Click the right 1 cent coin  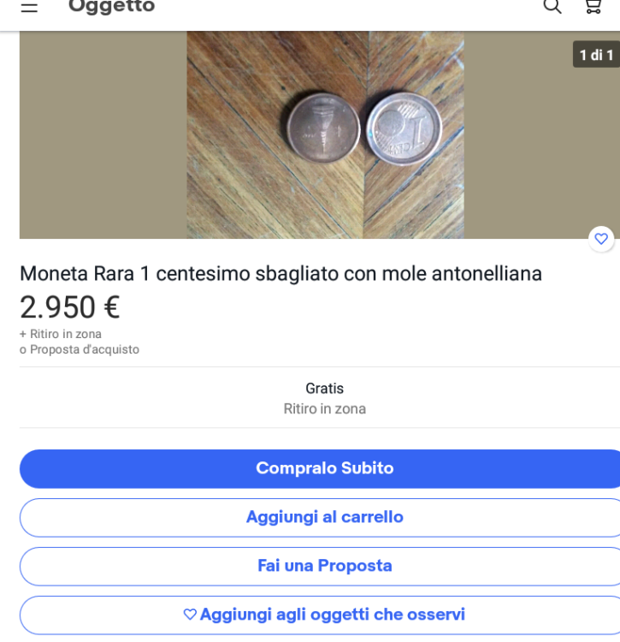tap(404, 128)
